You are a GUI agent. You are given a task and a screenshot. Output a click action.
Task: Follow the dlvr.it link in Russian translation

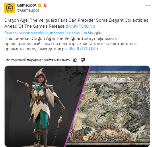pyautogui.click(x=83, y=49)
